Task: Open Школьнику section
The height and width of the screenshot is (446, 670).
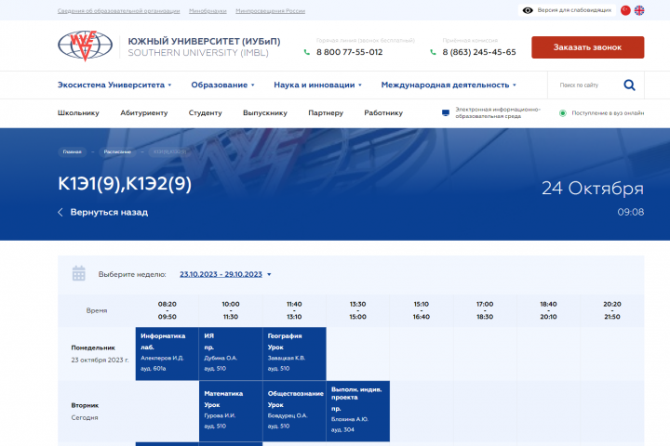Action: click(x=78, y=112)
